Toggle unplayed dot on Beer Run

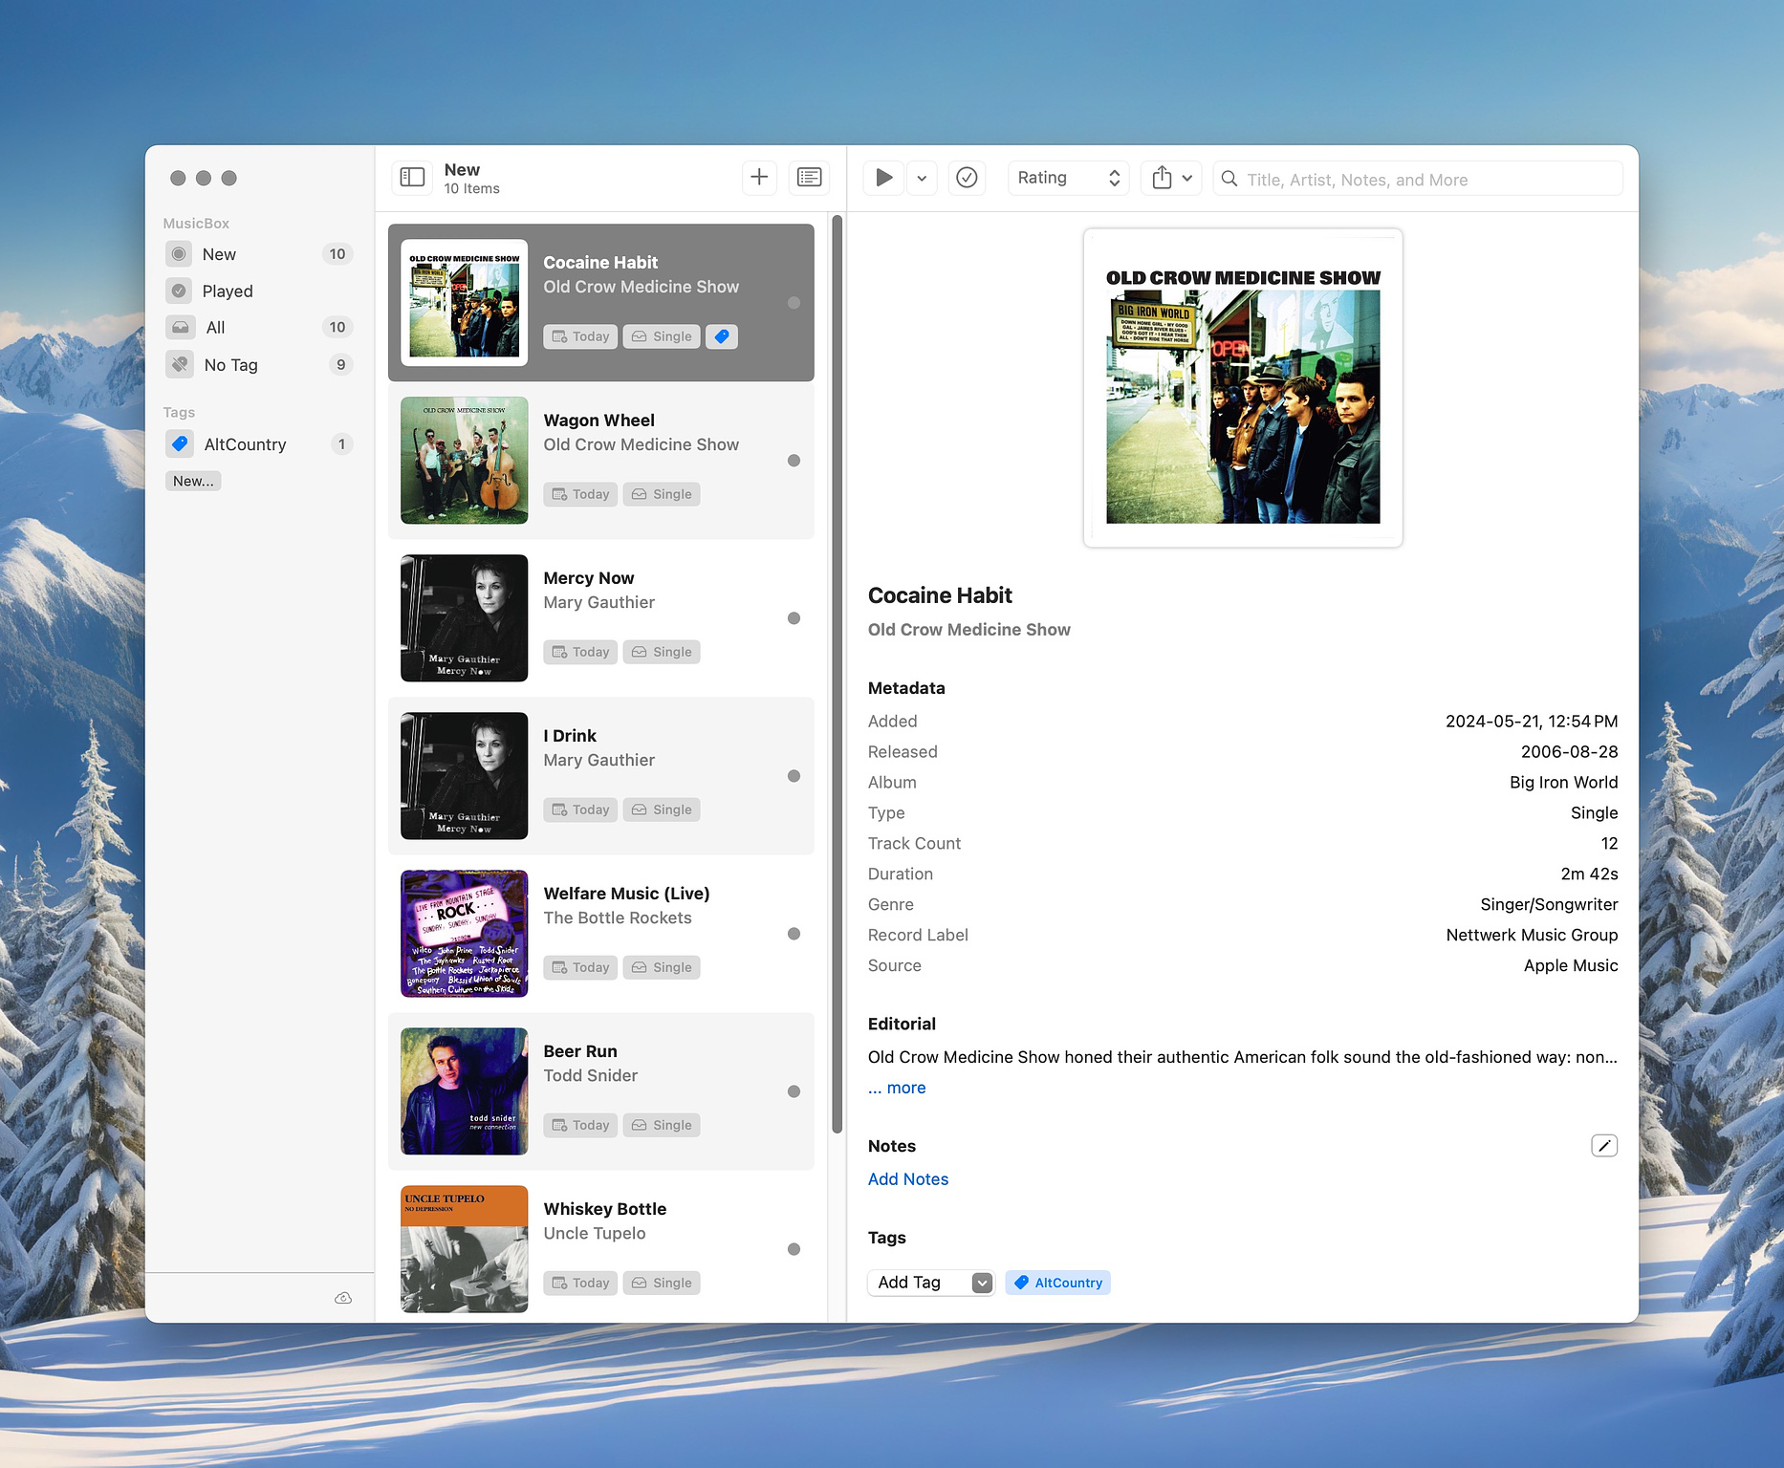[794, 1091]
